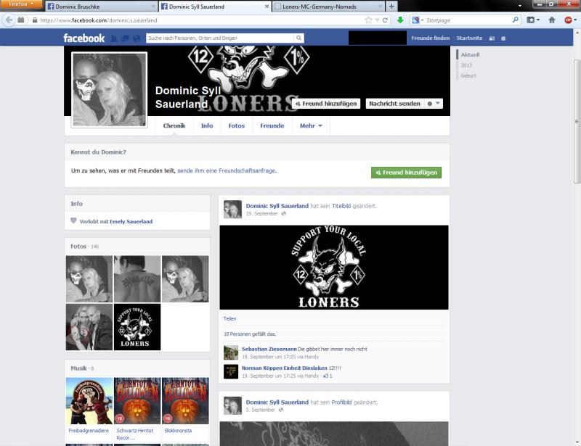Open Blokkmonsta music link
Image resolution: width=581 pixels, height=446 pixels.
178,431
